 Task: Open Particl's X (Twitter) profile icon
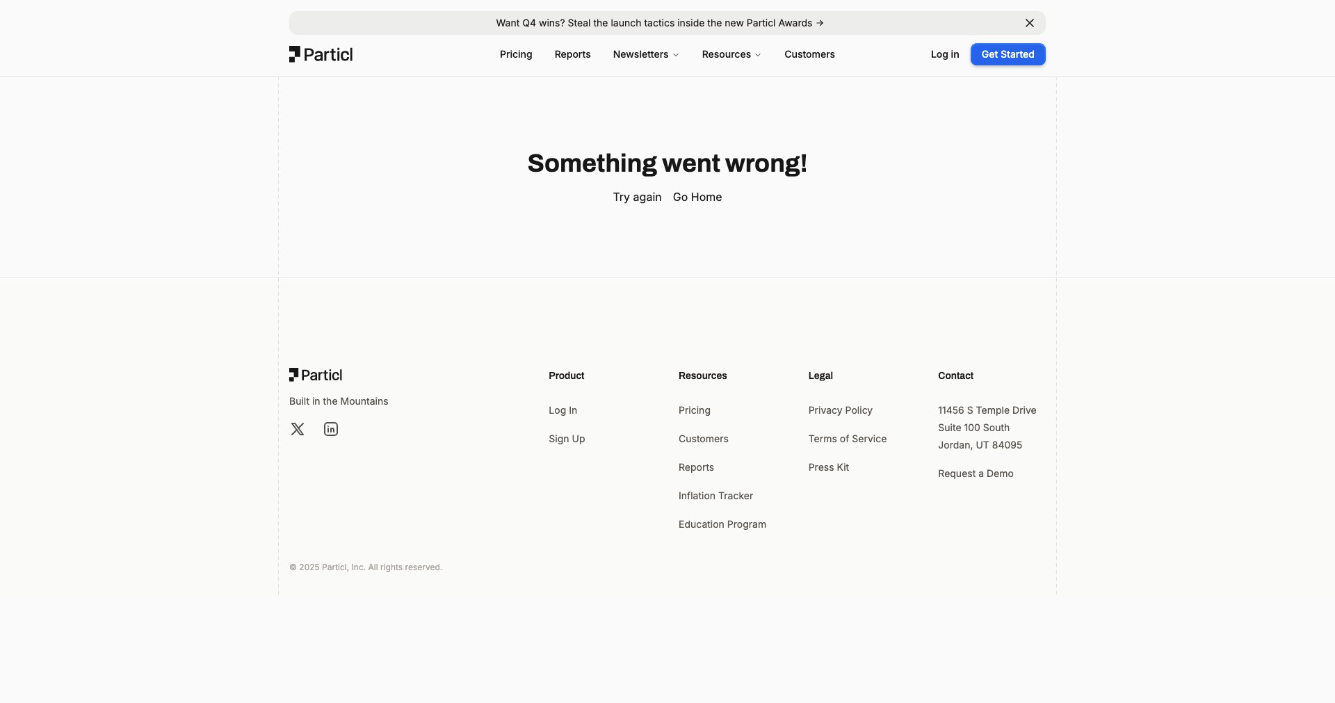(298, 429)
